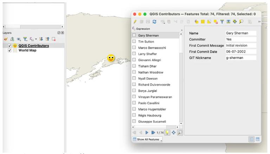Select Régis Haubourg in feature list
Image resolution: width=270 pixels, height=154 pixels.
click(150, 115)
